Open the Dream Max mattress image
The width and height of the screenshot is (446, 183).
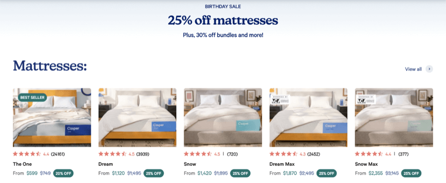tap(308, 117)
